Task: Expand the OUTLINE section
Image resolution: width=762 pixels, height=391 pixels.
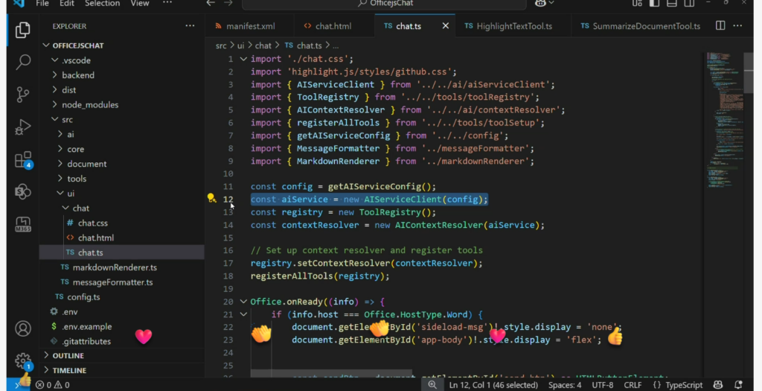Action: pyautogui.click(x=68, y=356)
